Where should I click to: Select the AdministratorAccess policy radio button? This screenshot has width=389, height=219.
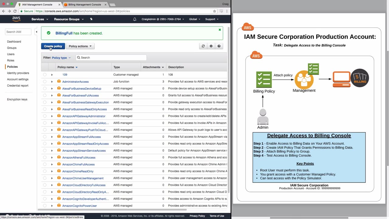tap(45, 82)
